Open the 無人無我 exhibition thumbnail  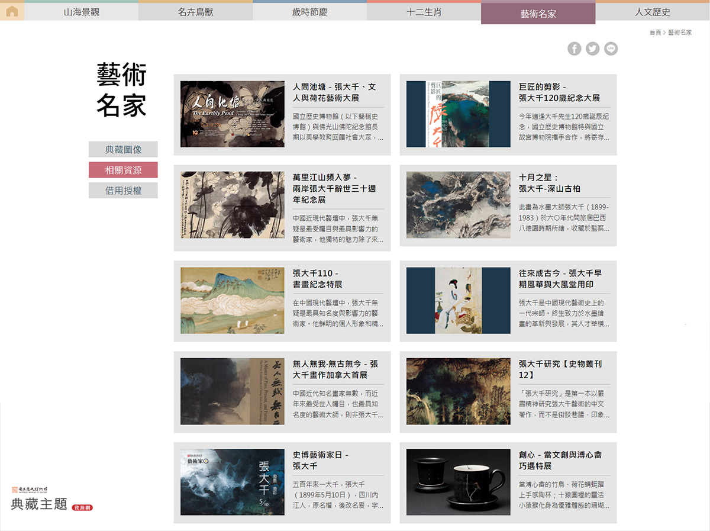coord(233,391)
